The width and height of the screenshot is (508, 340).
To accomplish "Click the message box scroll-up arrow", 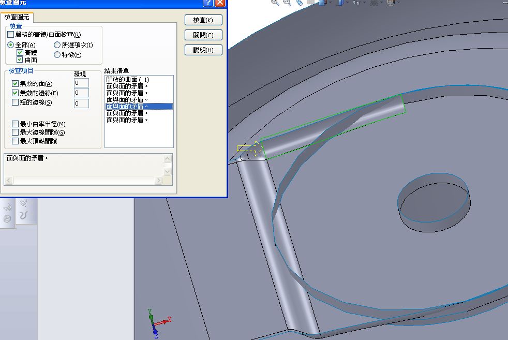I will pos(168,158).
